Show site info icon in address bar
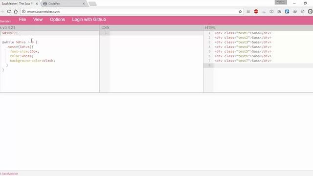The width and height of the screenshot is (313, 176). [x=24, y=12]
